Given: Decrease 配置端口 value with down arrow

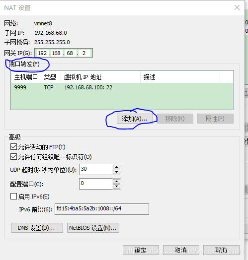Looking at the screenshot, I should (117, 186).
